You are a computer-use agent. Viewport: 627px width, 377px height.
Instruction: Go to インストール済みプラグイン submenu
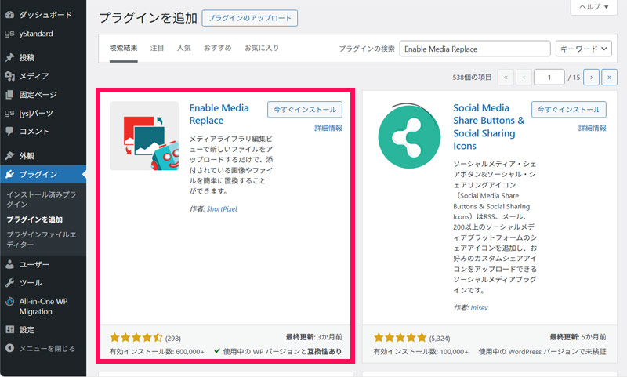[42, 199]
